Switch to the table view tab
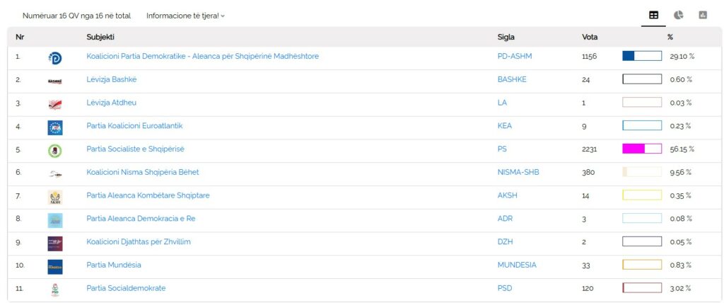Viewport: 724px width, 303px height. 653,15
